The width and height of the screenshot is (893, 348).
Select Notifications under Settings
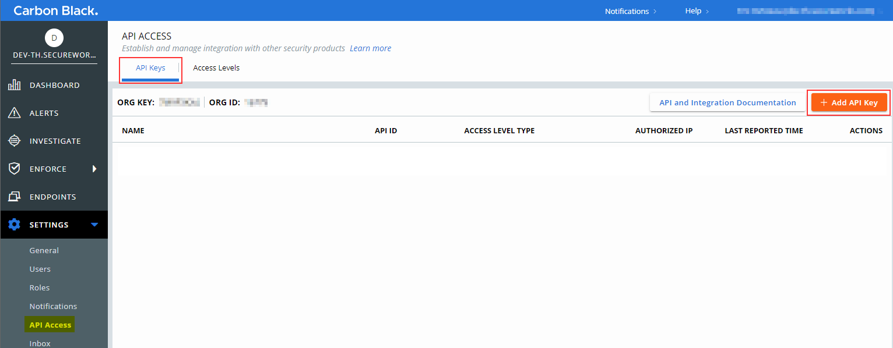pos(53,306)
